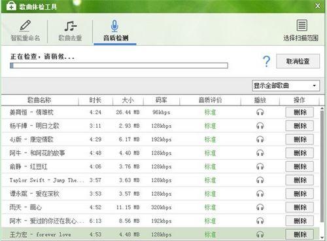Close the 歌曲体检工具 window
This screenshot has width=327, height=241.
[318, 6]
